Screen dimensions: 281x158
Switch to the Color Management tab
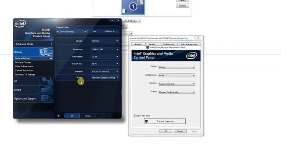pos(189,44)
